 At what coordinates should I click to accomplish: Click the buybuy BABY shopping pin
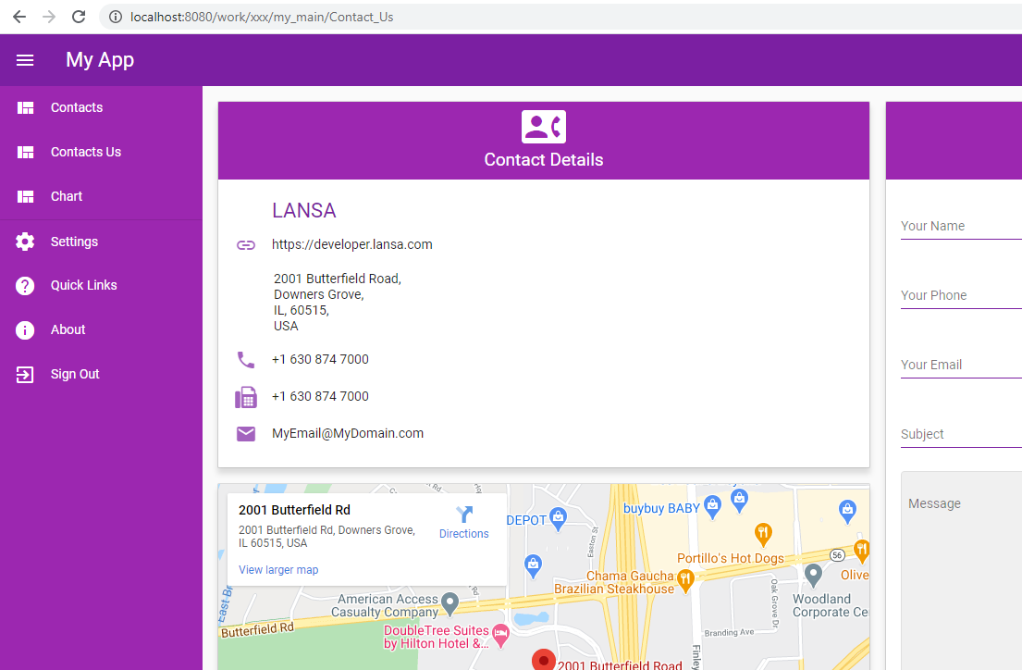pyautogui.click(x=712, y=506)
